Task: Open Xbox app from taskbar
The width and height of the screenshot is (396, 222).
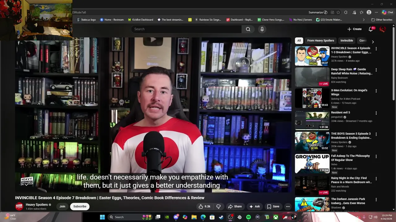Action: pos(276,217)
